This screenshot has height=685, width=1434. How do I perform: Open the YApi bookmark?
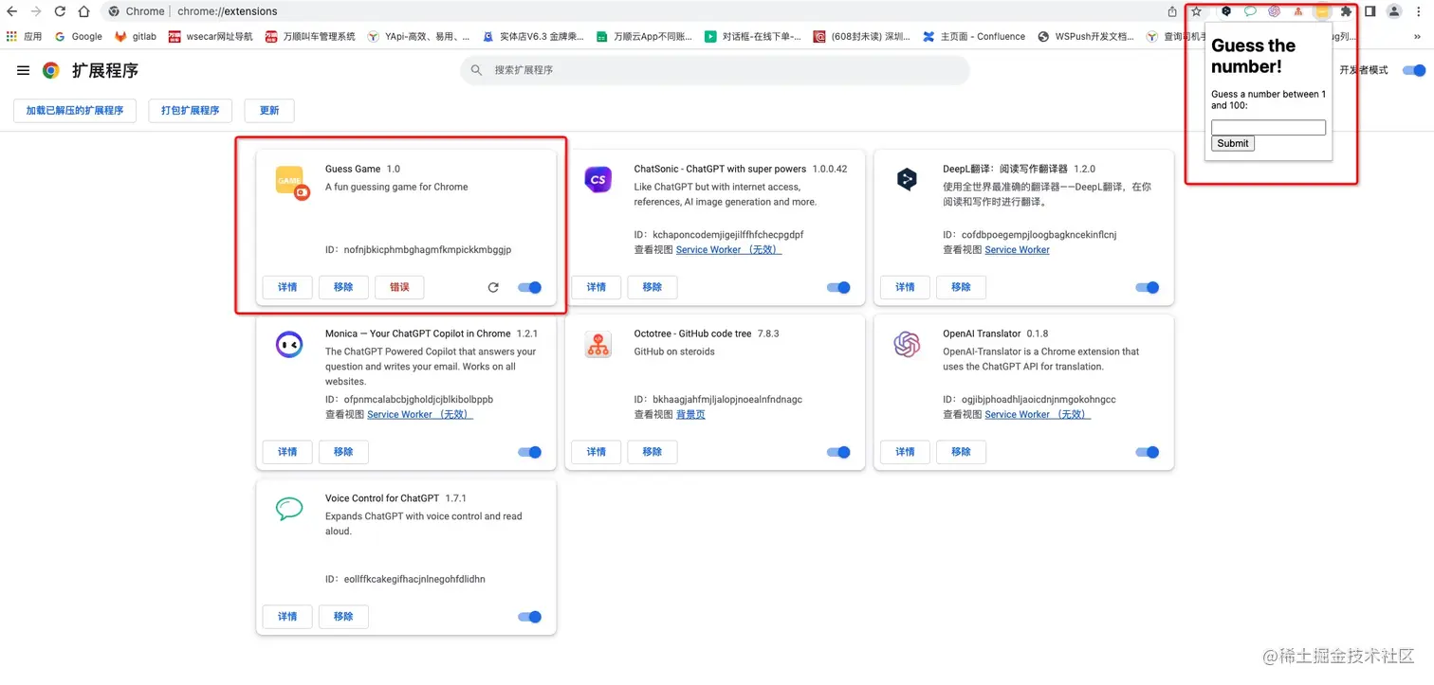(x=417, y=36)
